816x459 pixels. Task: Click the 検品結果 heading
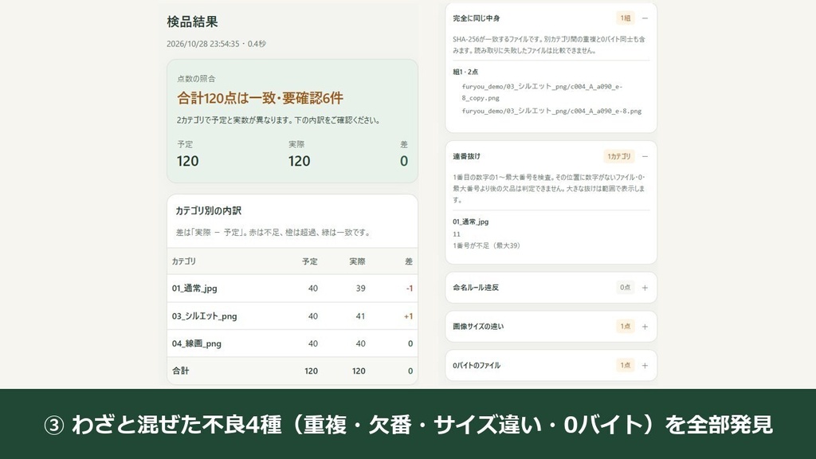[x=192, y=22]
